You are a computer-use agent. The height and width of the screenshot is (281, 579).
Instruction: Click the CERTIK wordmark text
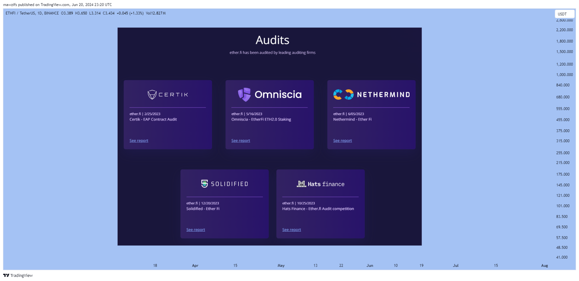point(173,95)
